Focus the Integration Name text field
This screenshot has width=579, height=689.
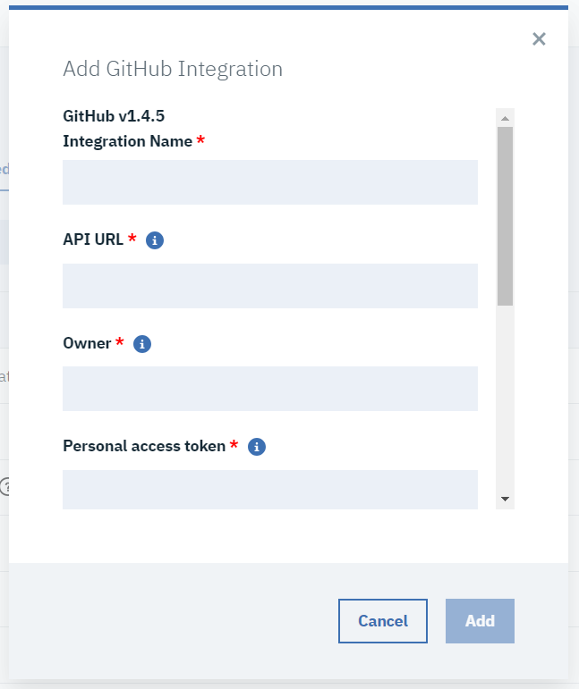click(269, 182)
